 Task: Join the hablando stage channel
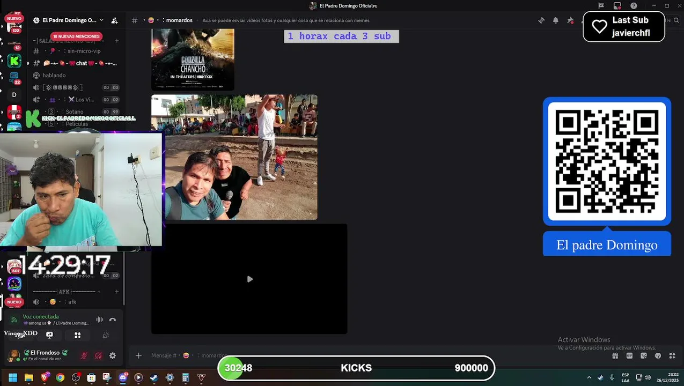75,76
